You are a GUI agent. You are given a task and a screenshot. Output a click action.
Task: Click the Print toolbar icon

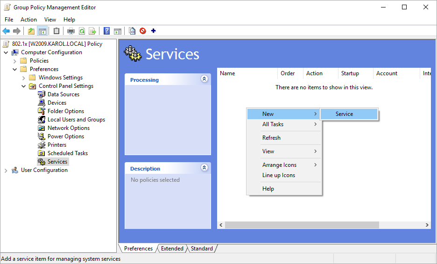coord(71,31)
